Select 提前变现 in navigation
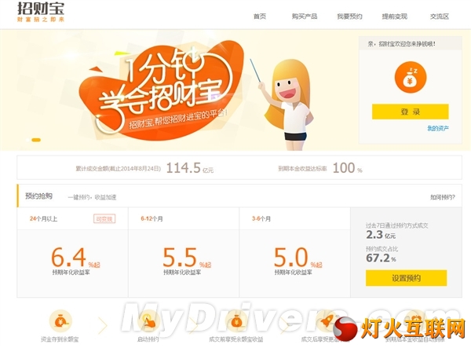 coord(394,16)
